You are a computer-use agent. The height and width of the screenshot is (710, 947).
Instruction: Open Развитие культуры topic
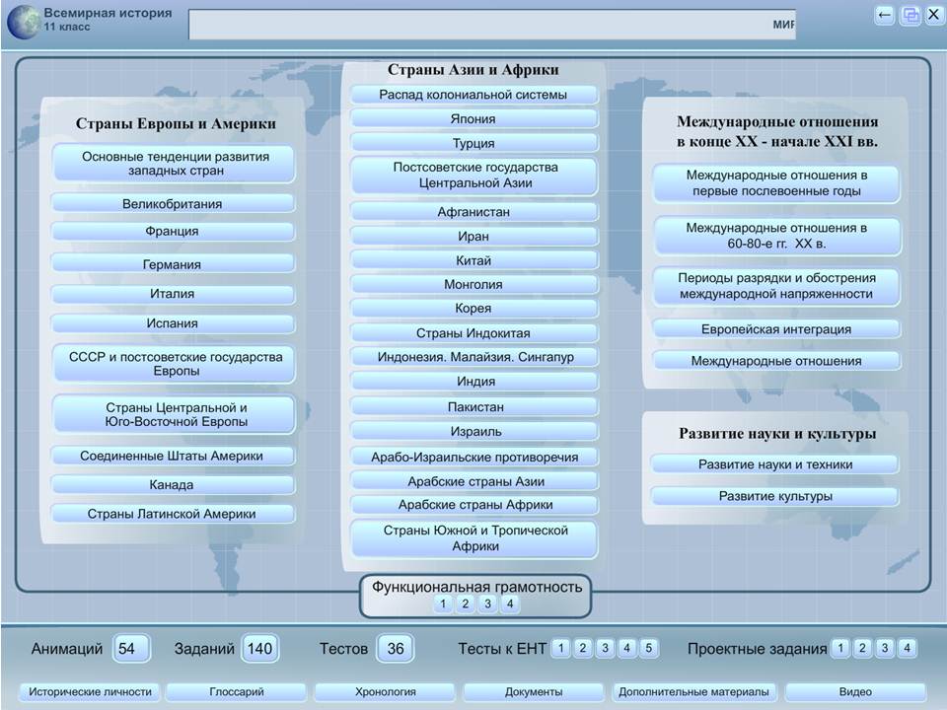[775, 496]
